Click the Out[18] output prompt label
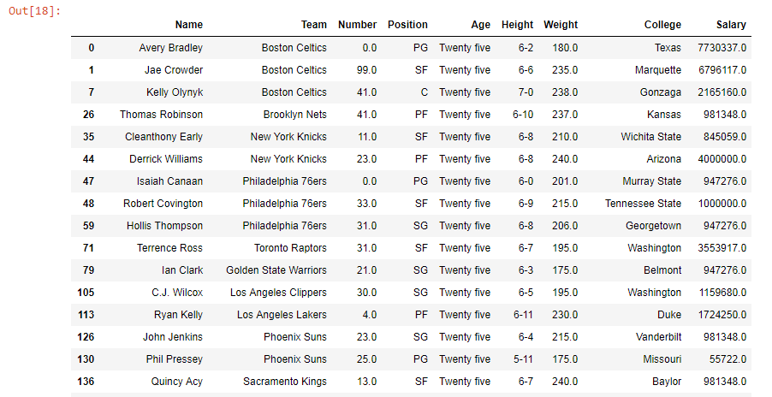The image size is (772, 397). tap(34, 10)
